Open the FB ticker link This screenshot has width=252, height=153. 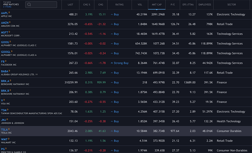[x=3, y=62]
